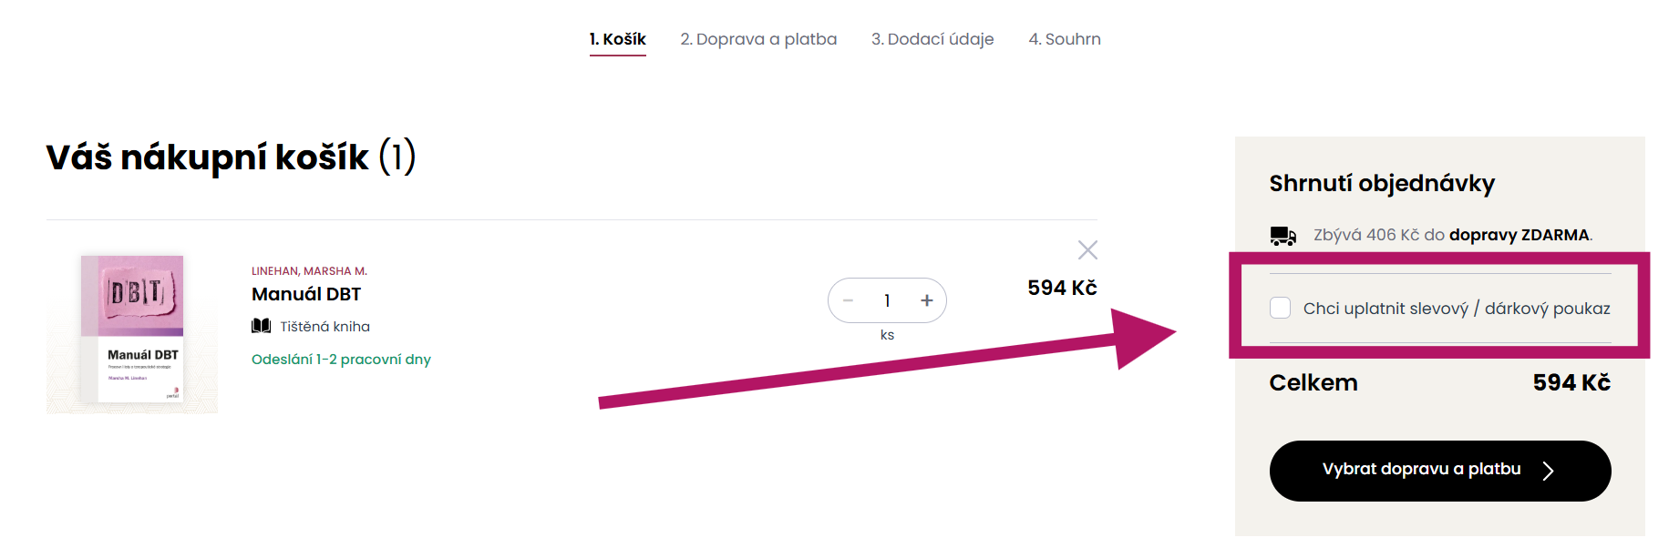The width and height of the screenshot is (1679, 558).
Task: Open the Manuál DBT product title link
Action: (305, 294)
